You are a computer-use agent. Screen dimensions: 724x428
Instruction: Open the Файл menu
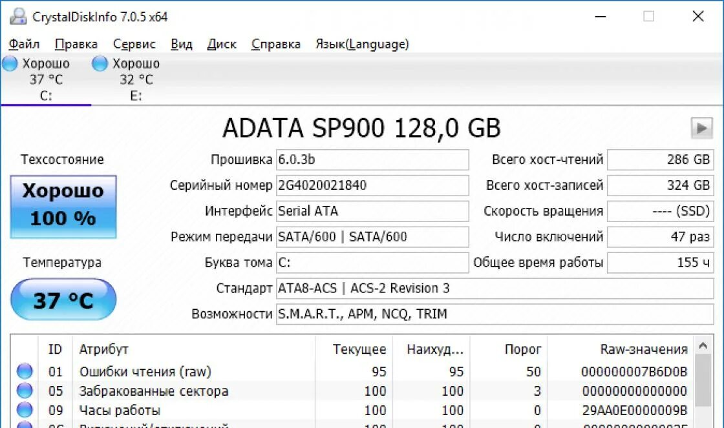(x=24, y=44)
